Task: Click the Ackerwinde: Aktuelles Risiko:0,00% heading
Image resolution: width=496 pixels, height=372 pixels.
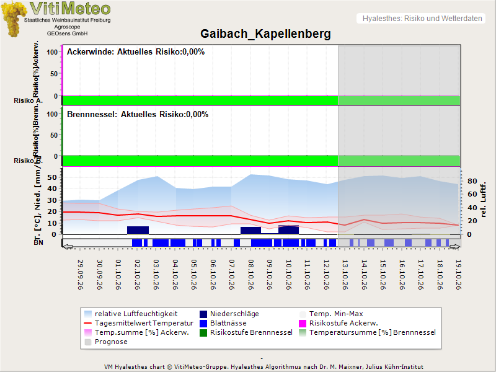Action: [136, 52]
